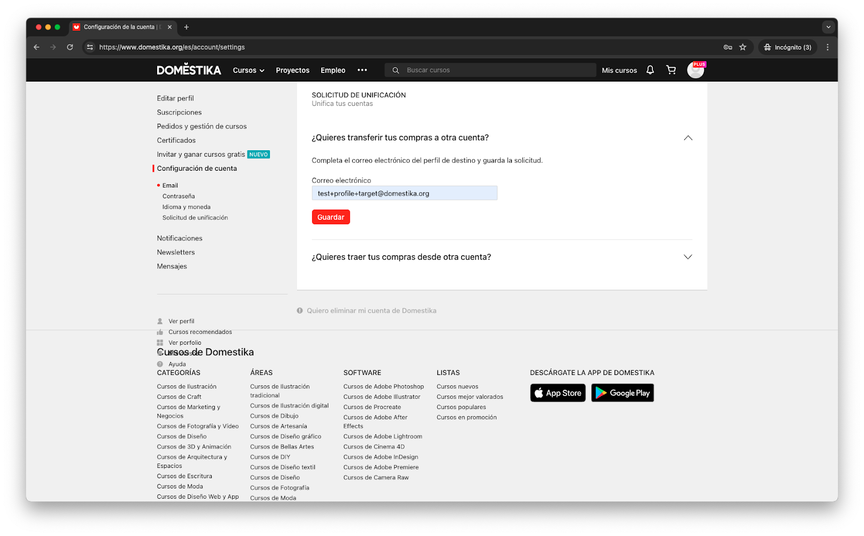The width and height of the screenshot is (864, 536).
Task: Open Mensajes in sidebar
Action: point(172,266)
